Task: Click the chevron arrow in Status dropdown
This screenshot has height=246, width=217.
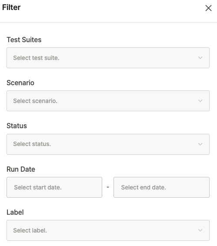Action: [200, 144]
